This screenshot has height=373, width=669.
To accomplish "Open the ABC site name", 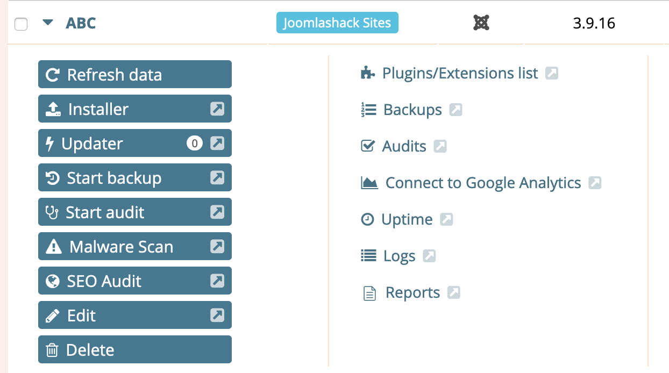I will pyautogui.click(x=81, y=24).
